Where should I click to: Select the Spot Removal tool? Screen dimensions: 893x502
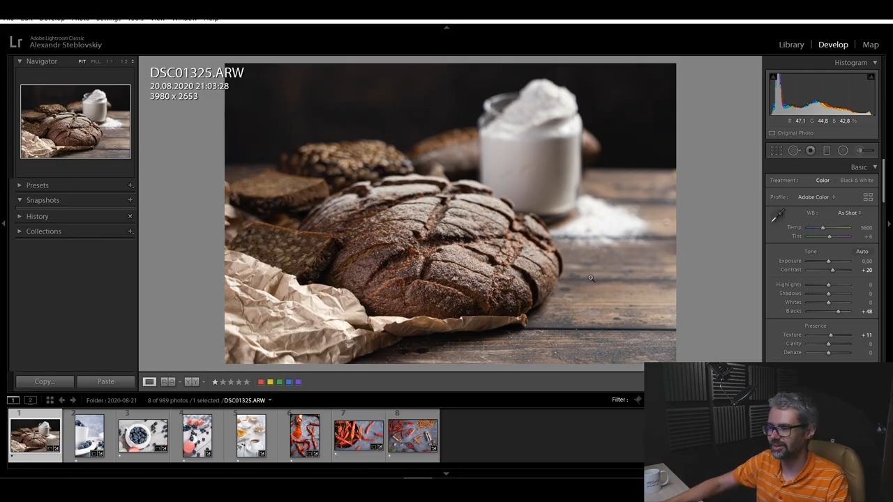click(794, 151)
